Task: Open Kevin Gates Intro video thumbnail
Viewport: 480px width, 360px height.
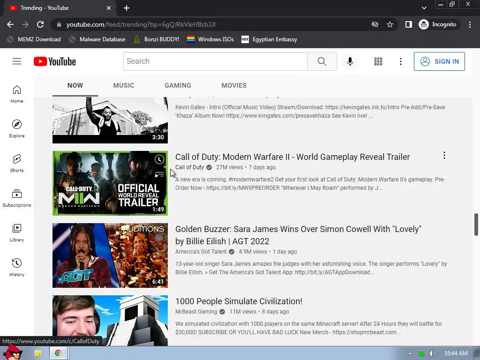Action: point(110,120)
